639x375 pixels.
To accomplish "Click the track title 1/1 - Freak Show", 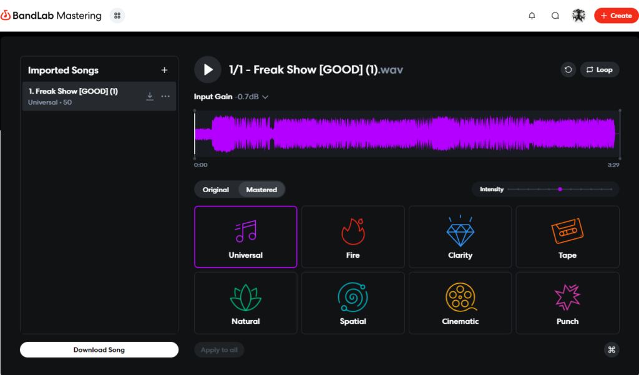I will pyautogui.click(x=316, y=70).
